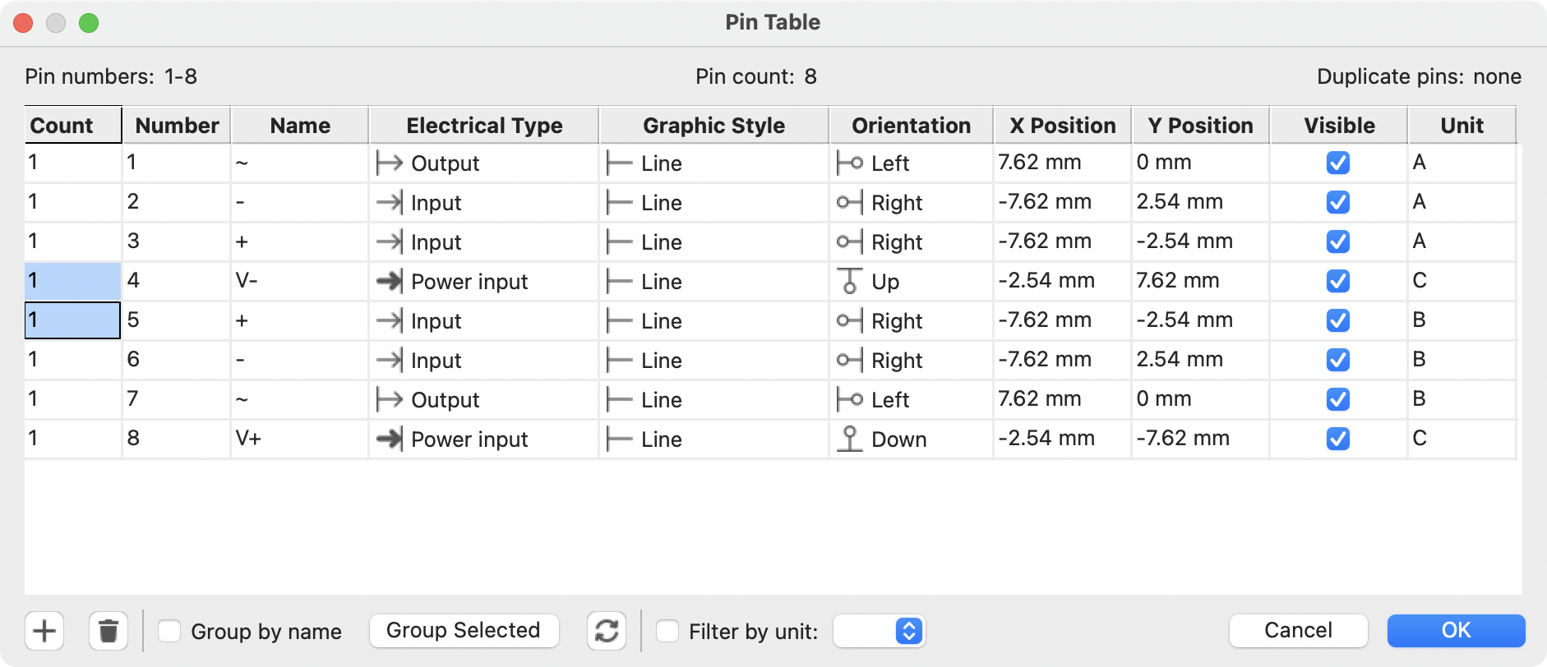Confirm with the OK button

point(1456,631)
